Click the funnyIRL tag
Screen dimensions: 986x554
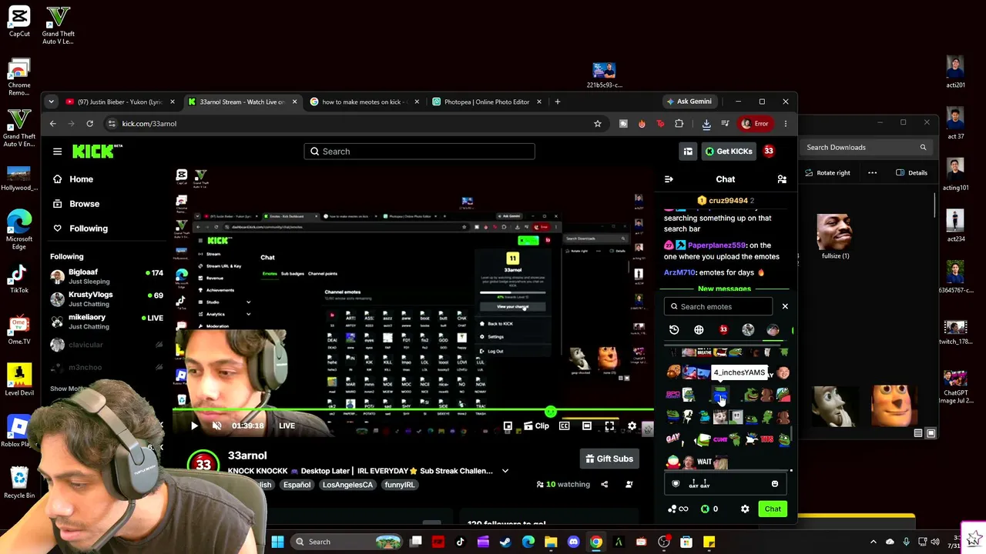400,485
